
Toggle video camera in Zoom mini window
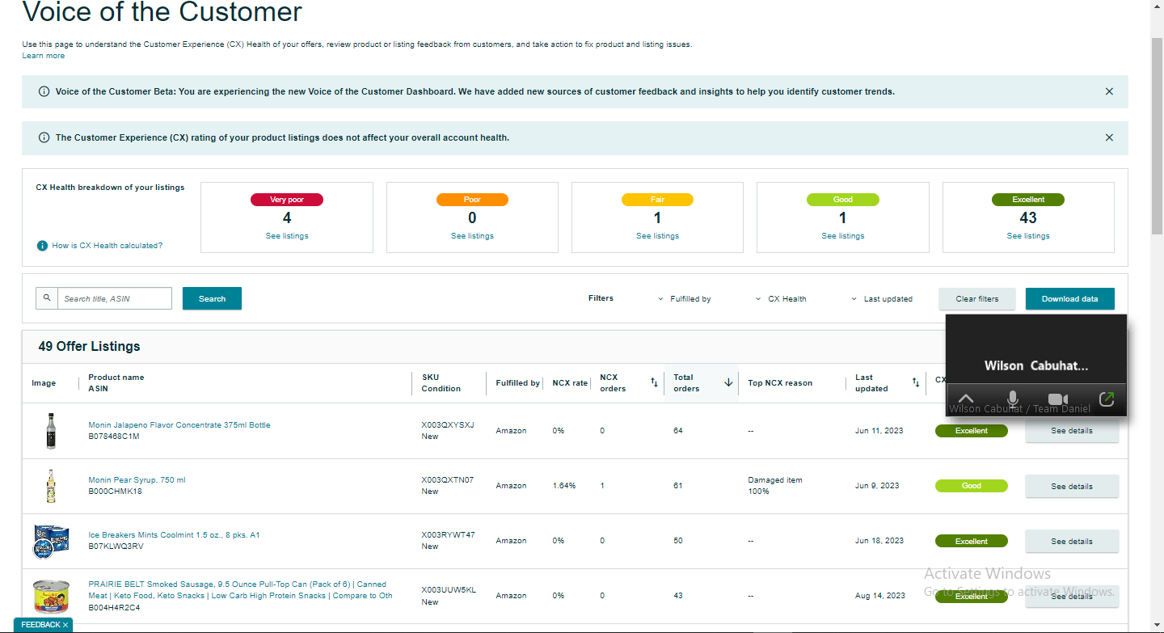[x=1058, y=399]
